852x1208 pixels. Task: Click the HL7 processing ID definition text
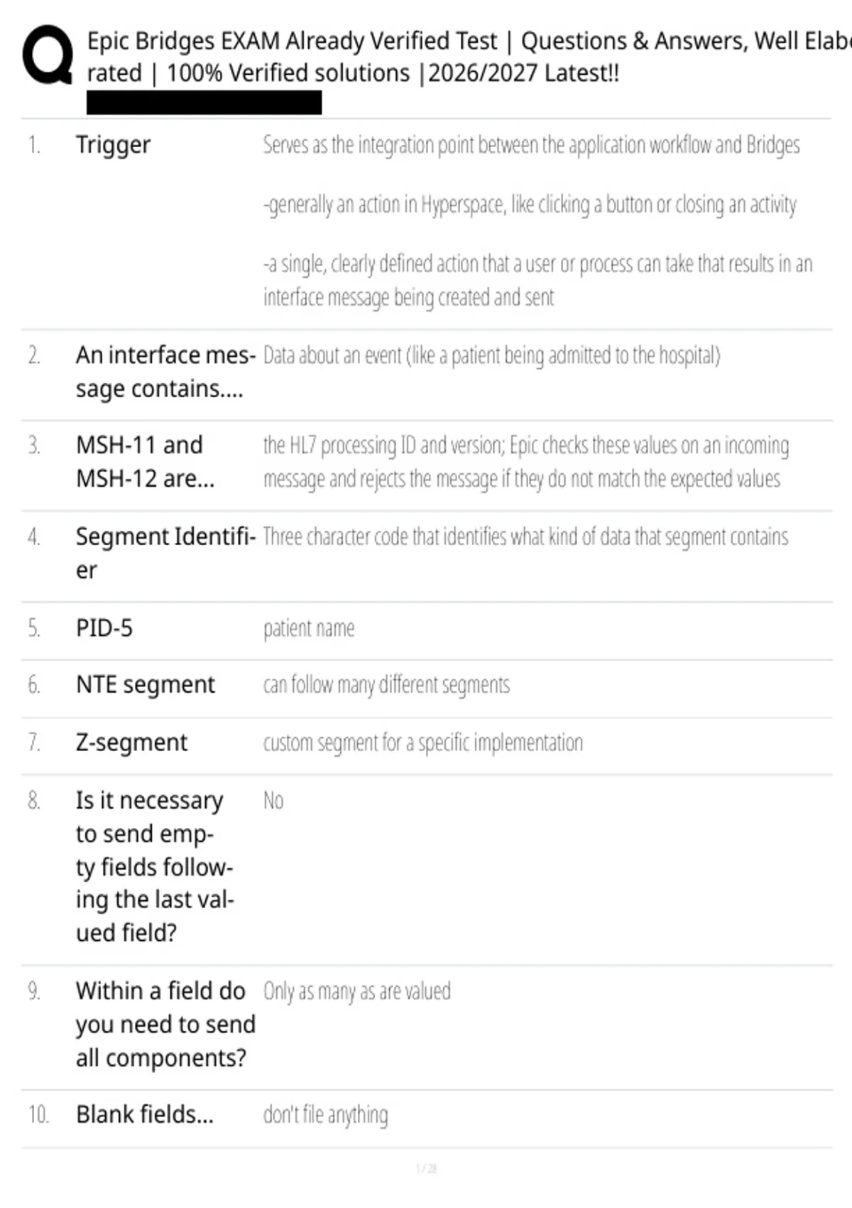(525, 462)
